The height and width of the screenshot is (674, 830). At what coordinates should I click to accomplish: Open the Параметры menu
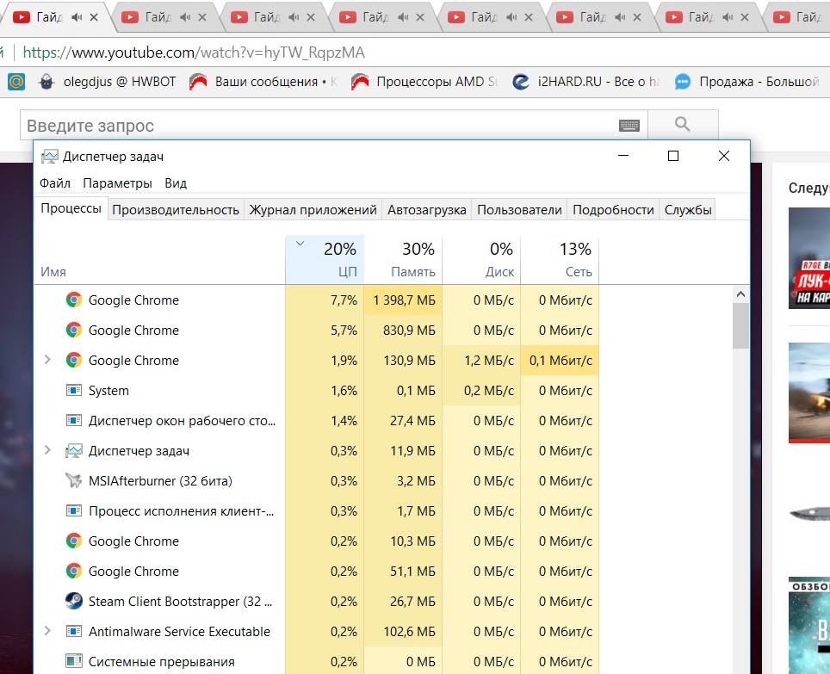click(x=117, y=182)
